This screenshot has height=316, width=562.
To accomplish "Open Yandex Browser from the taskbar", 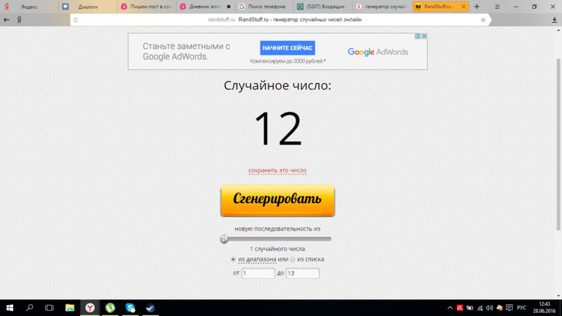I will pos(90,308).
